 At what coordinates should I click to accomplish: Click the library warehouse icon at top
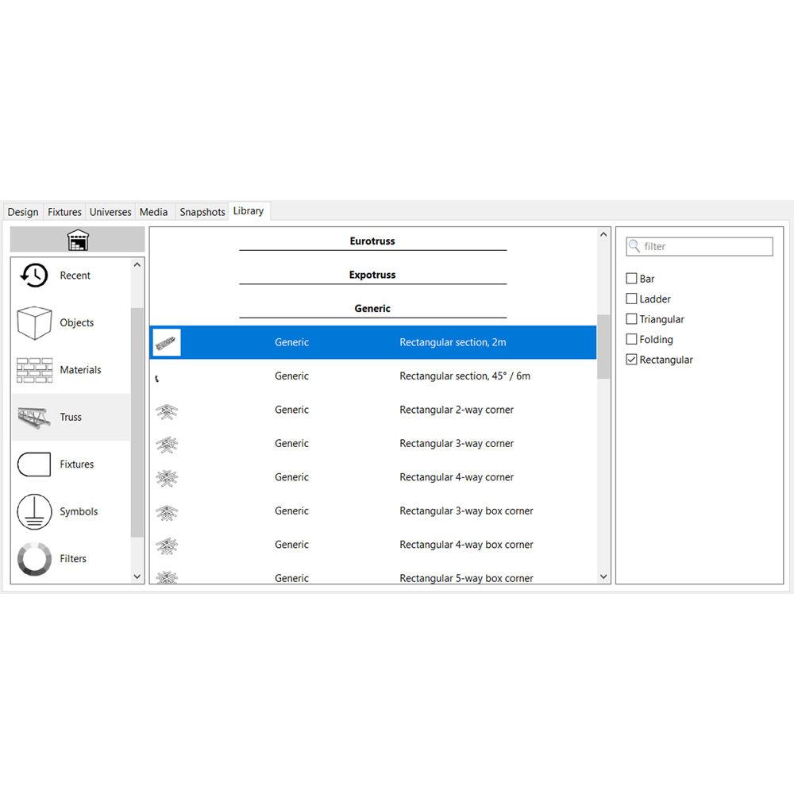76,238
